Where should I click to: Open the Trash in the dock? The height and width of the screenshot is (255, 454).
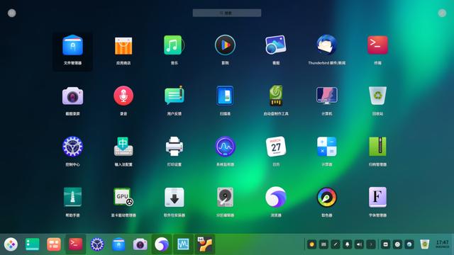click(424, 244)
